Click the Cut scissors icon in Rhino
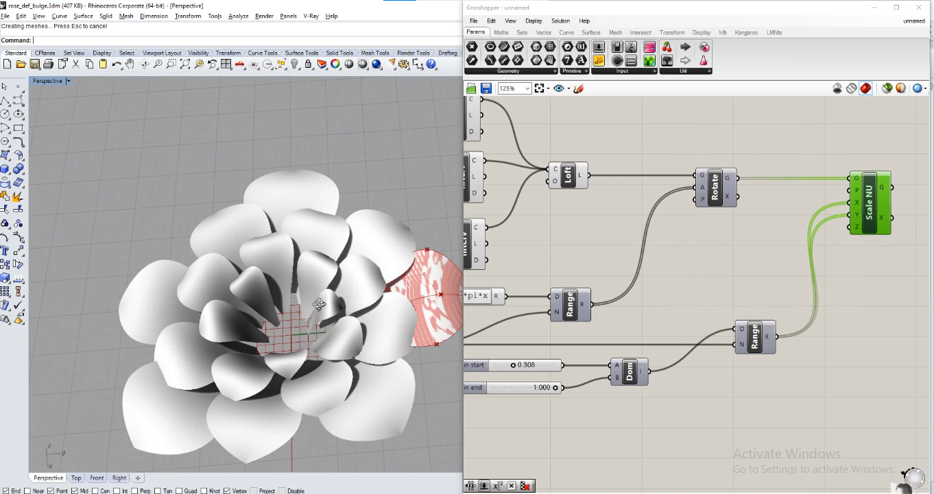The height and width of the screenshot is (494, 934). (75, 64)
